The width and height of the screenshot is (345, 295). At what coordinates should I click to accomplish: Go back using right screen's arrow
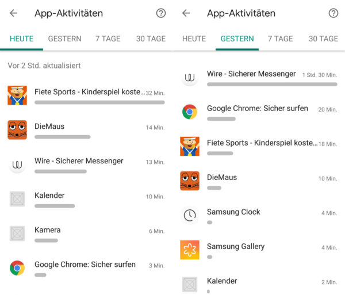186,13
